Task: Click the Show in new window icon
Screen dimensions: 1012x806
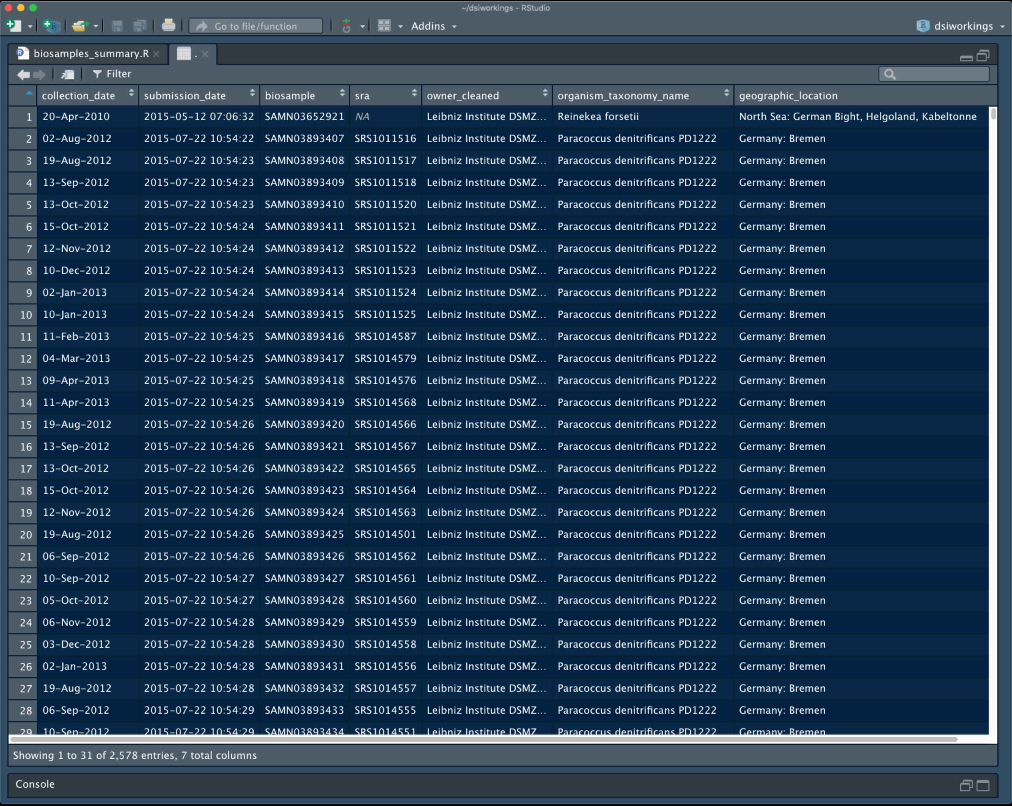Action: click(68, 74)
